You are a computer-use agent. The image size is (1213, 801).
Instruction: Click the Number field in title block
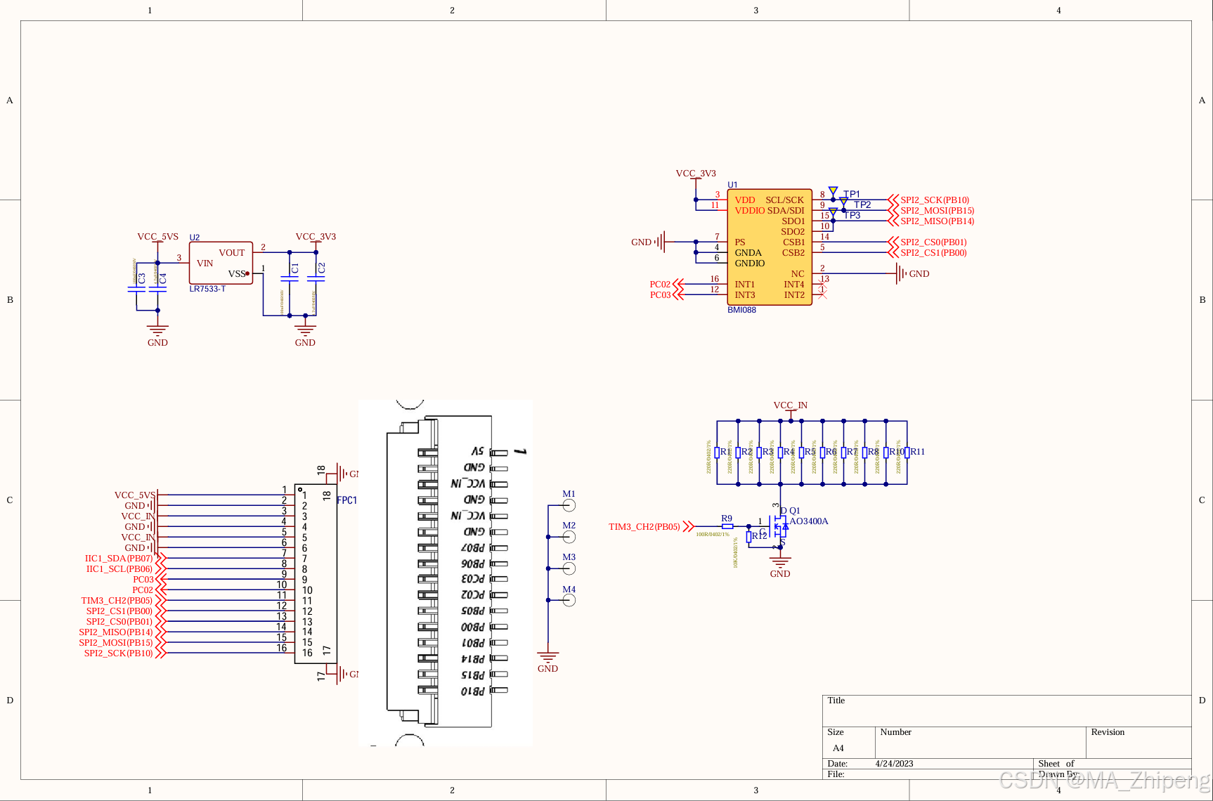coord(980,743)
